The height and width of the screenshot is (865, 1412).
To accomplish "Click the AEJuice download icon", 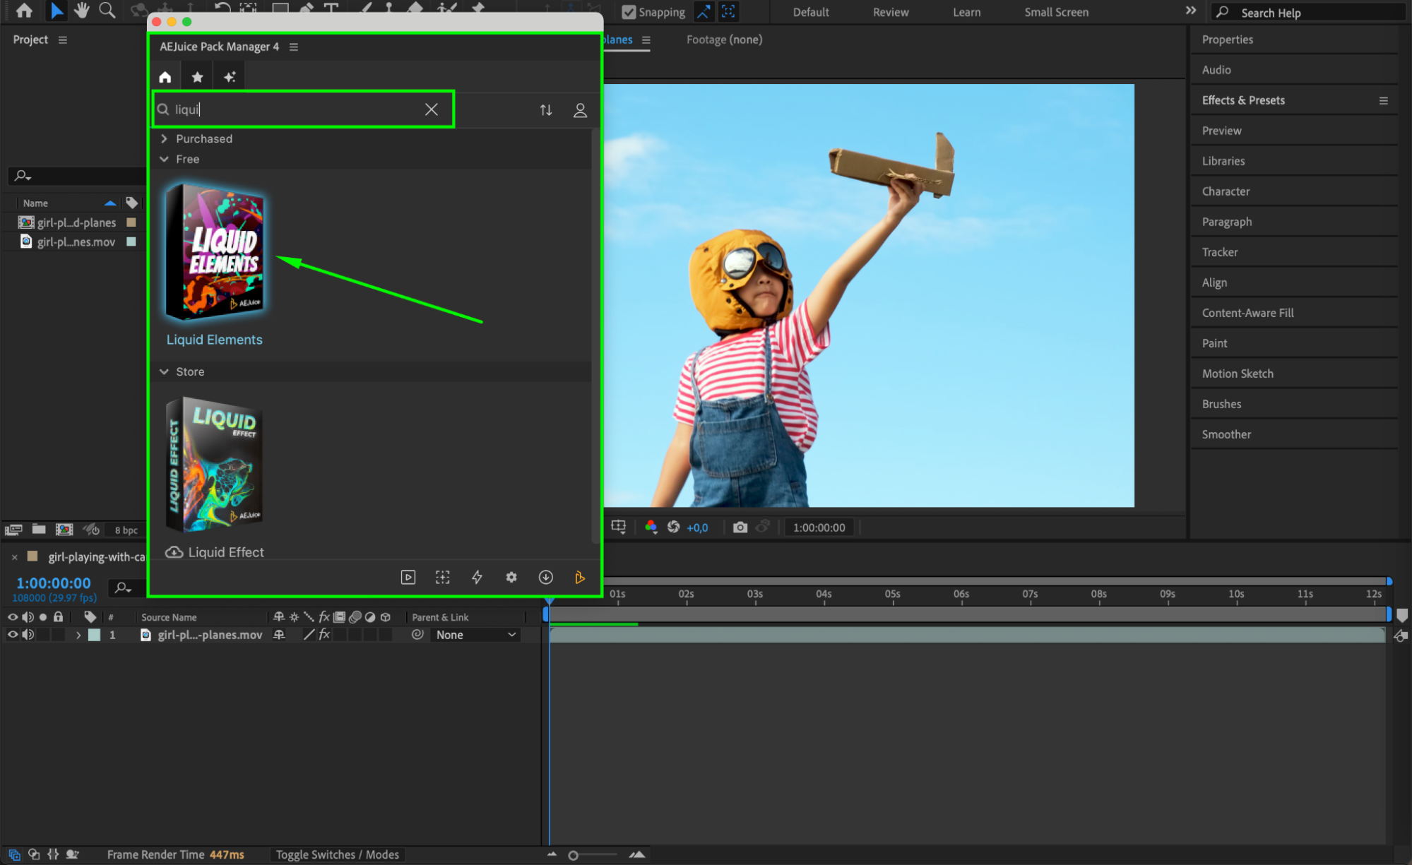I will pyautogui.click(x=546, y=577).
